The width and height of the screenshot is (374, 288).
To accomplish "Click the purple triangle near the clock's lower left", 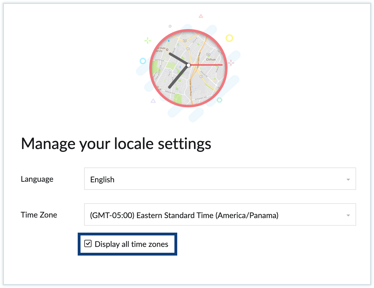I will 153,101.
